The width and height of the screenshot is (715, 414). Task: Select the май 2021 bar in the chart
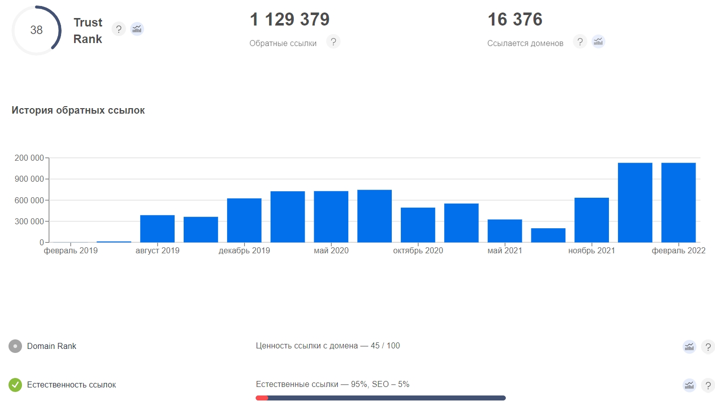pyautogui.click(x=504, y=231)
